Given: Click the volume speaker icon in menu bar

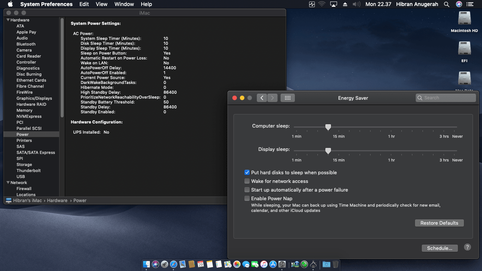Looking at the screenshot, I should pyautogui.click(x=357, y=4).
